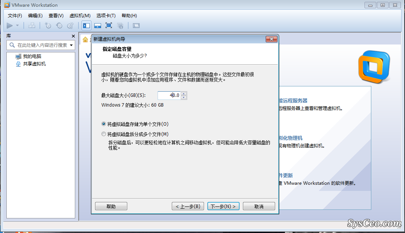Click the 件更新 software update link

[x=286, y=175]
